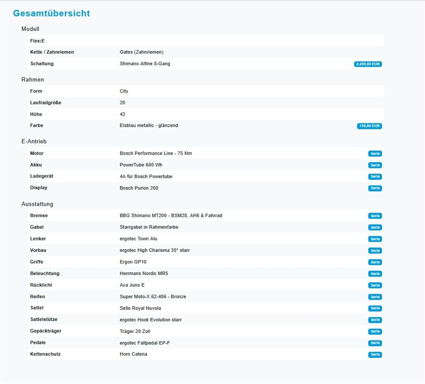Click the Eisblau metallic - glänzend color value
The height and width of the screenshot is (384, 425).
pos(149,125)
